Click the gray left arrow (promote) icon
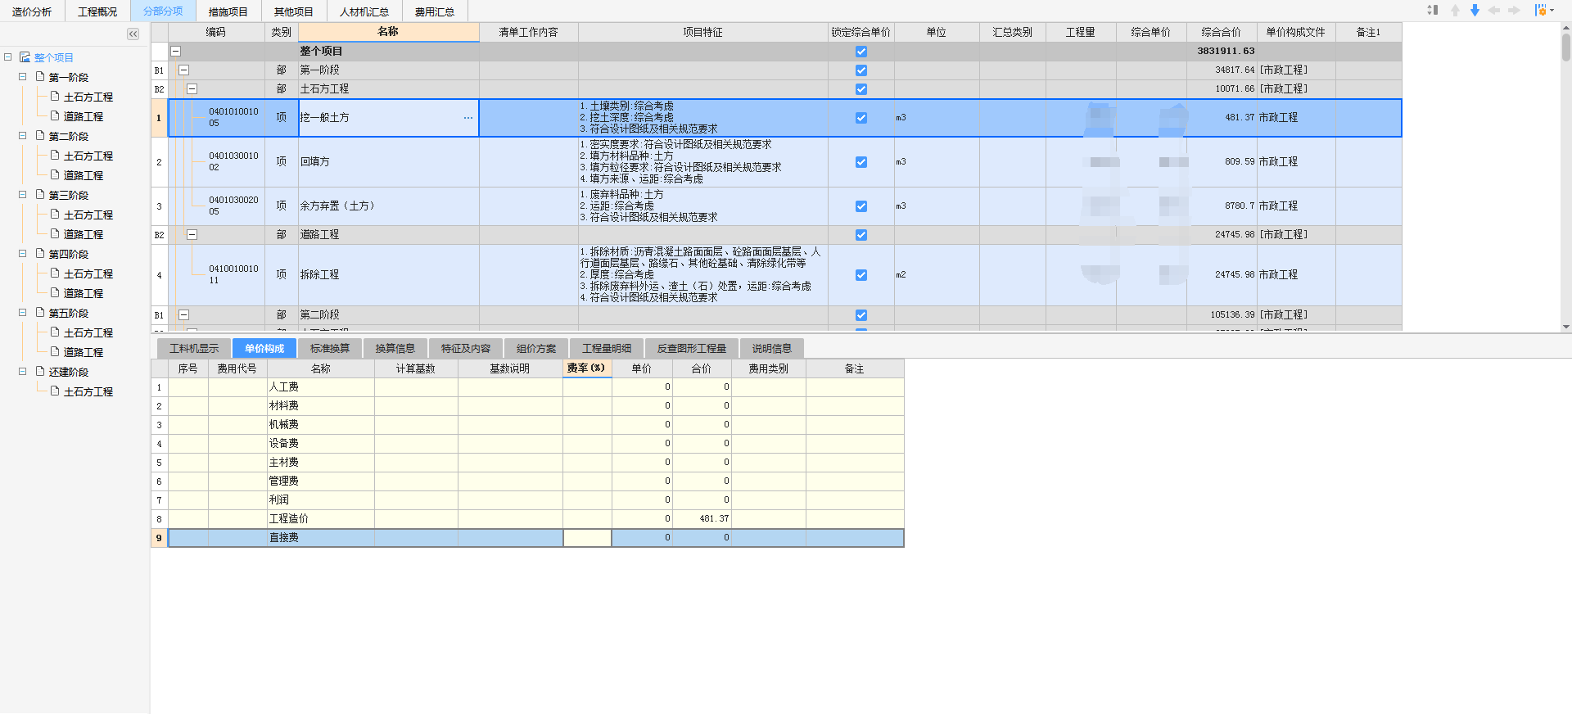 click(1494, 10)
